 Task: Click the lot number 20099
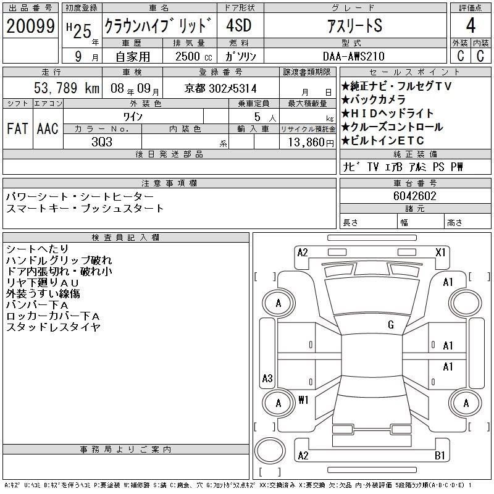pos(30,27)
